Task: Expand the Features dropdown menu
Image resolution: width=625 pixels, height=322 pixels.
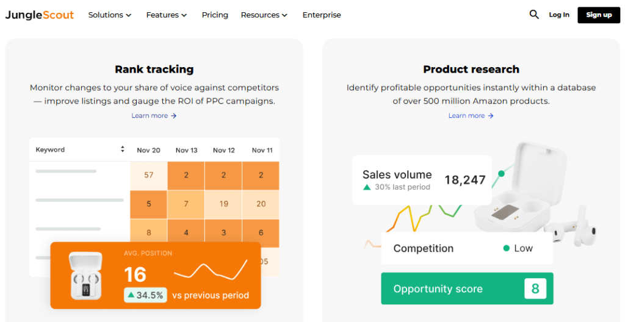Action: [166, 15]
